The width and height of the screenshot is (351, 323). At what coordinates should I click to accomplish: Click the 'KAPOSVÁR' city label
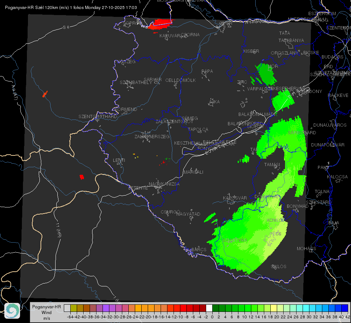(x=235, y=198)
